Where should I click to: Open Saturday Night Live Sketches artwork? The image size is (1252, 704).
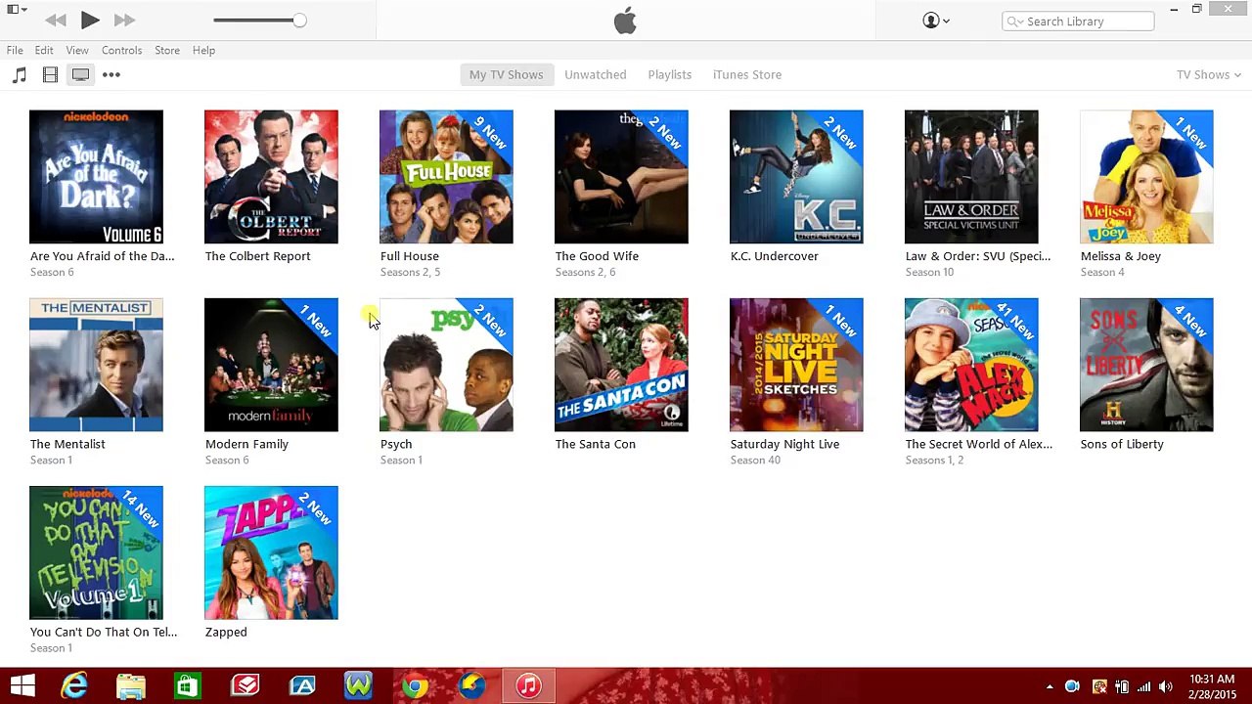point(796,365)
